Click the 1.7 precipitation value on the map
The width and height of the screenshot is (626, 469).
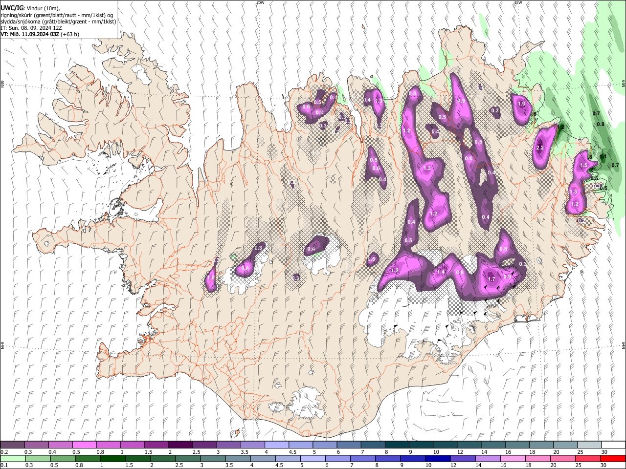[492, 279]
